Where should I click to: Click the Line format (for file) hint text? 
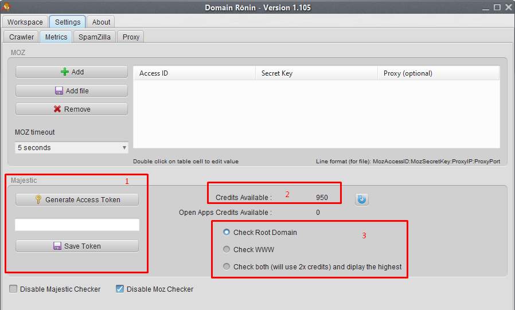(408, 162)
